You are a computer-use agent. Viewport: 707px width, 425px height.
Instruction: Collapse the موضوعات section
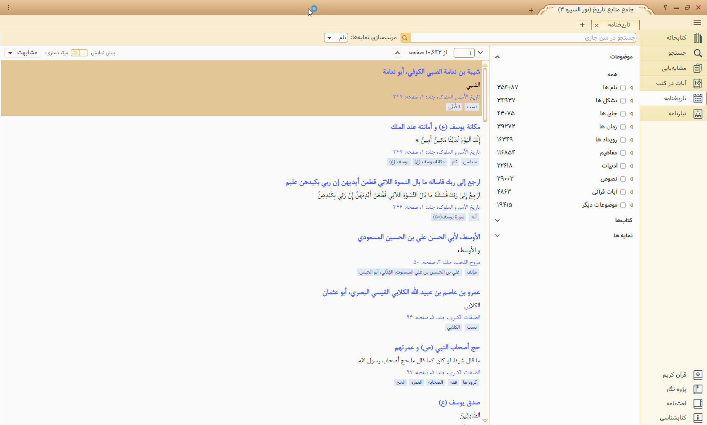click(497, 57)
